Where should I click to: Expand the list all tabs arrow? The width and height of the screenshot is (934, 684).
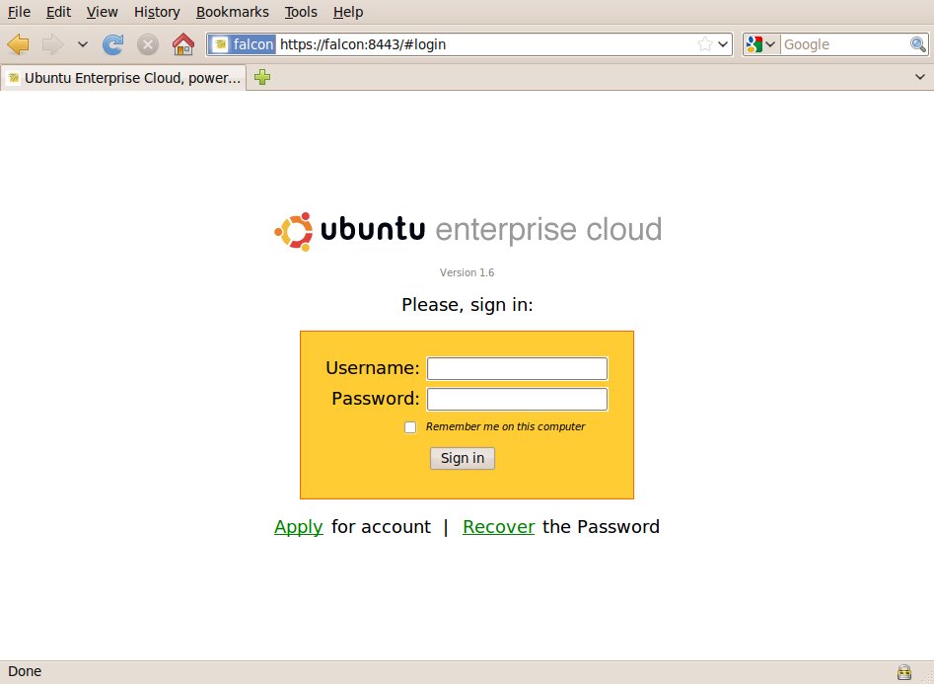tap(918, 78)
